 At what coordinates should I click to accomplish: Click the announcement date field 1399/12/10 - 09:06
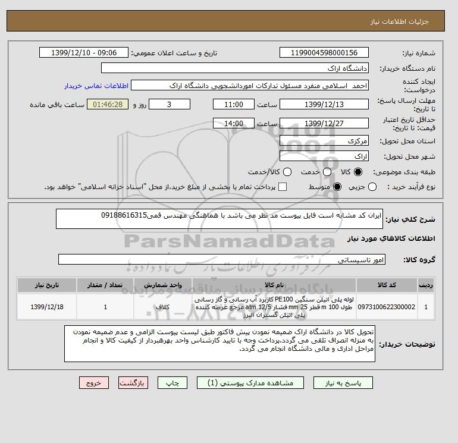point(84,52)
